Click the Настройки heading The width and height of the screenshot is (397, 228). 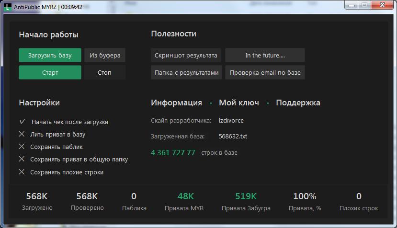click(x=39, y=103)
